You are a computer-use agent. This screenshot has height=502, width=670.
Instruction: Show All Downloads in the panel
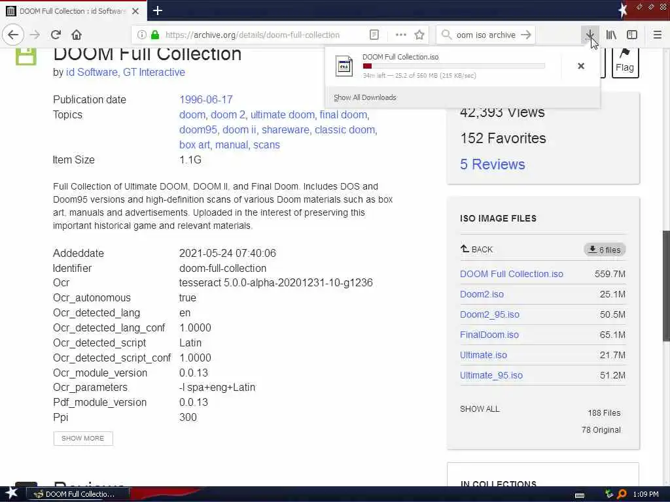(365, 97)
